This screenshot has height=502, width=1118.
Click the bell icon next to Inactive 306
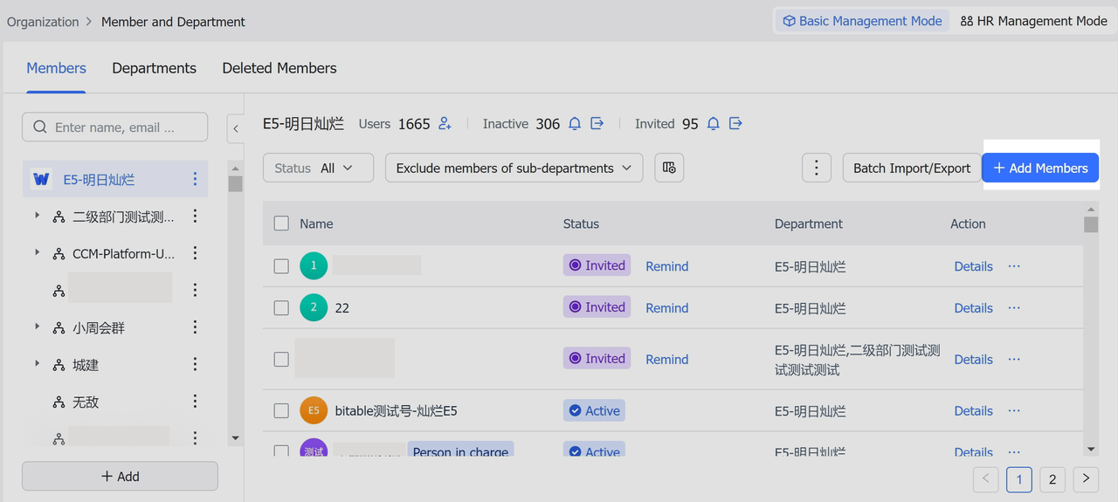(575, 124)
